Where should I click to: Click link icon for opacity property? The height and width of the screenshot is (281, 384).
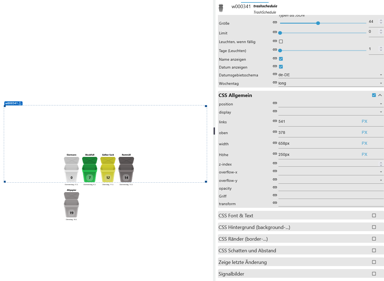275,187
